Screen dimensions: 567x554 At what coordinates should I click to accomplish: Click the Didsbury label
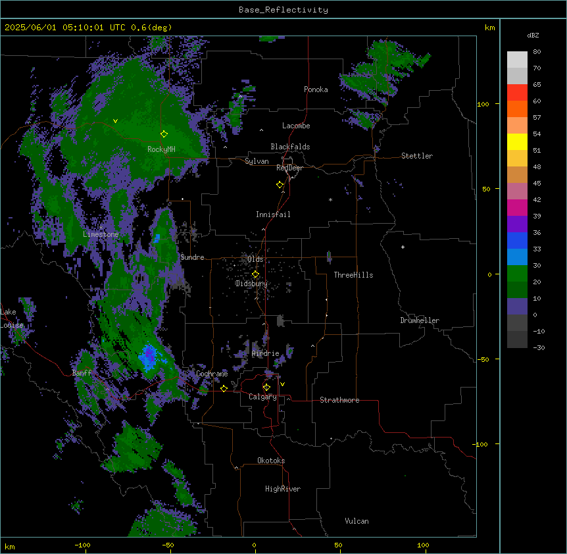coord(251,284)
